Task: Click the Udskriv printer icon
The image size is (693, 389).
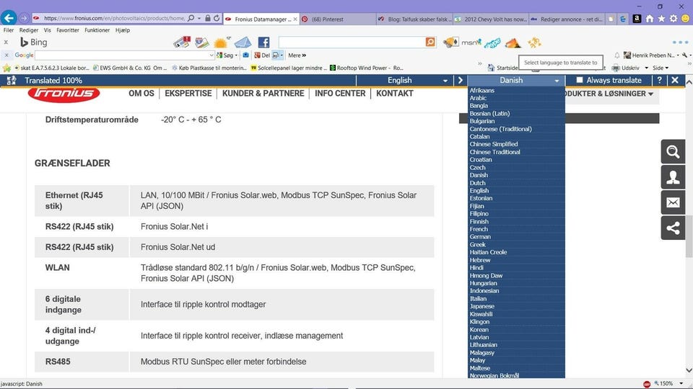Action: tap(615, 68)
